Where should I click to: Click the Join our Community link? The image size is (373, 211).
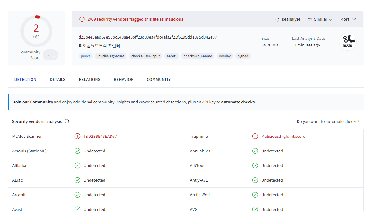[x=33, y=102]
